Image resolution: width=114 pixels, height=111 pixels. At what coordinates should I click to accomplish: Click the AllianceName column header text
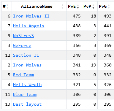(37, 7)
